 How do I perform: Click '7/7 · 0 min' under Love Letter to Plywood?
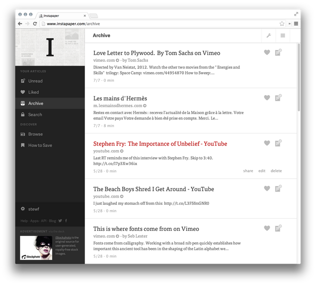[104, 80]
